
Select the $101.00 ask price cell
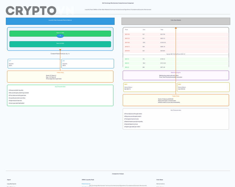[x=127, y=42]
